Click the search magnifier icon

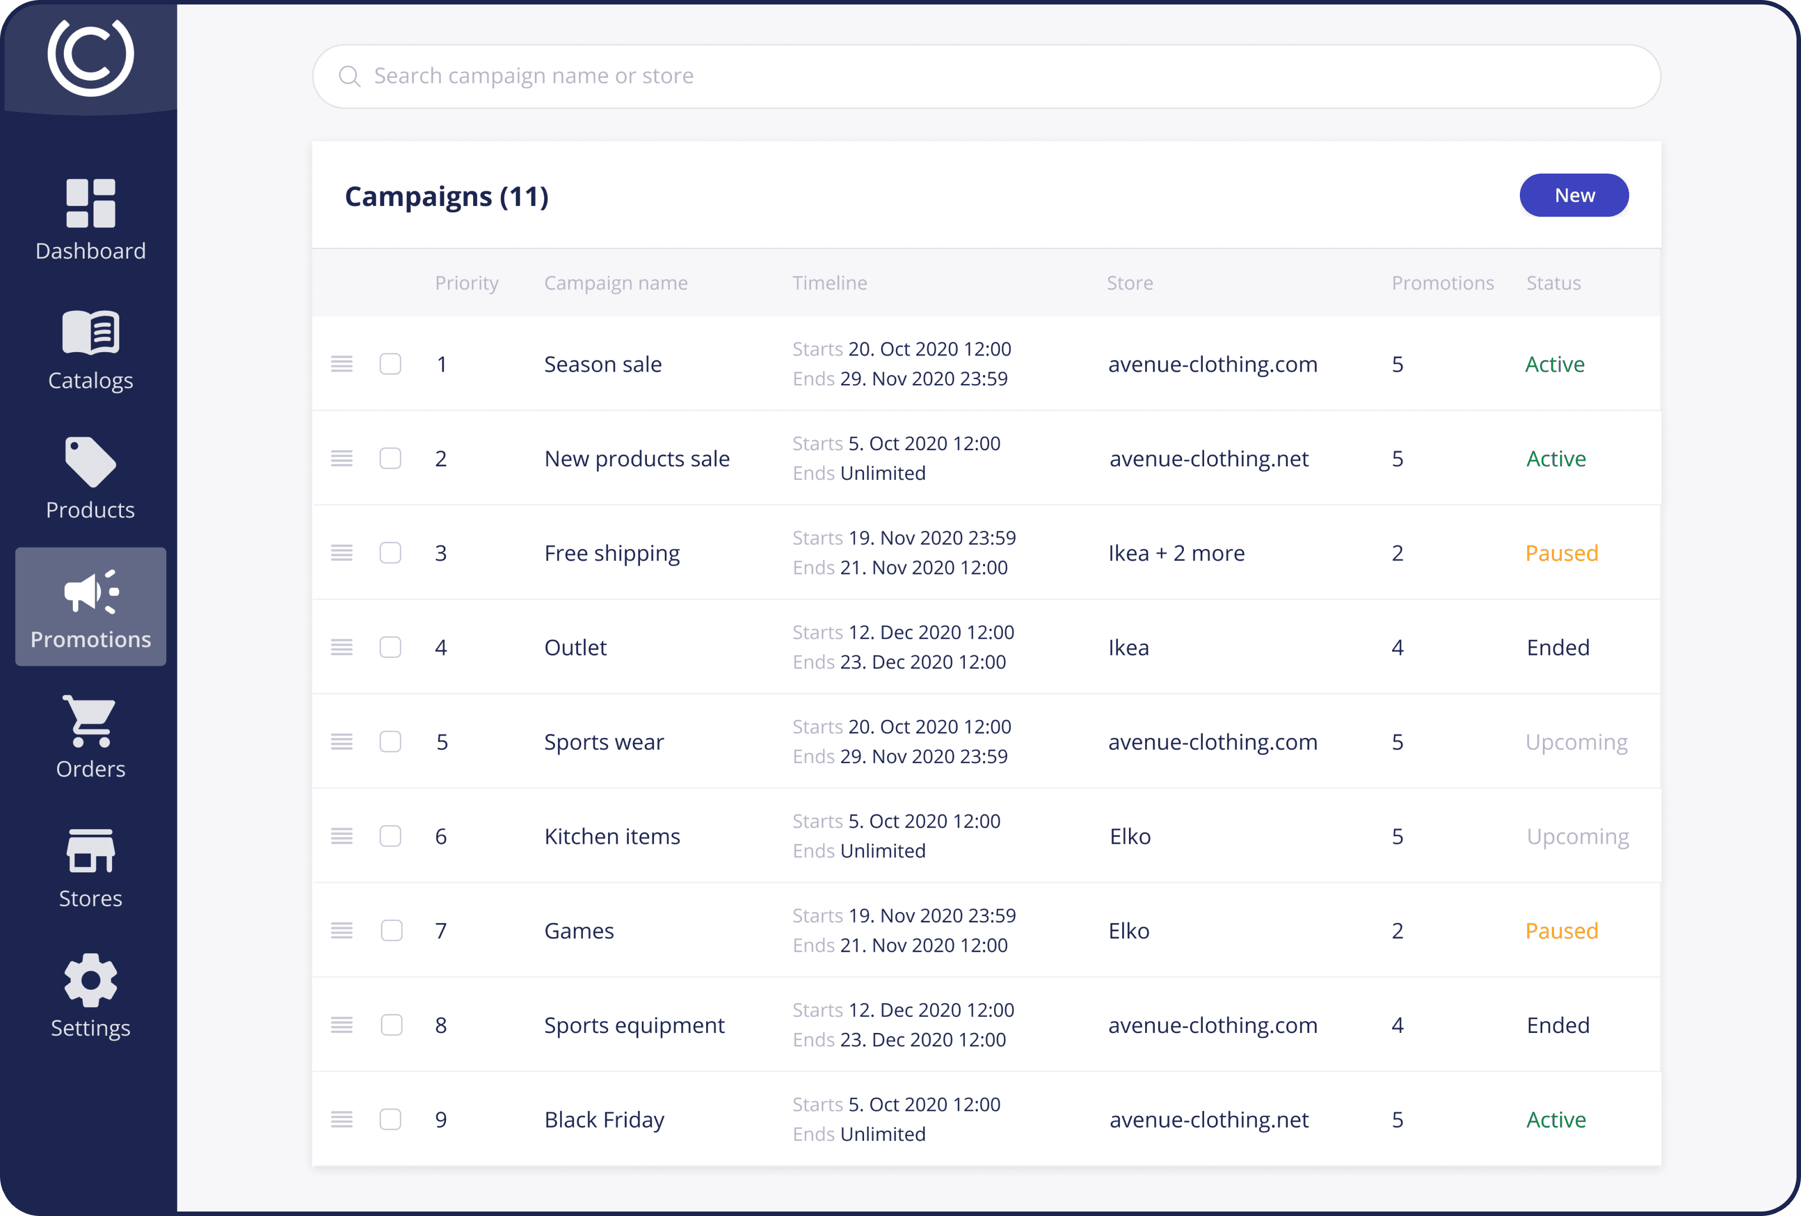(x=349, y=76)
